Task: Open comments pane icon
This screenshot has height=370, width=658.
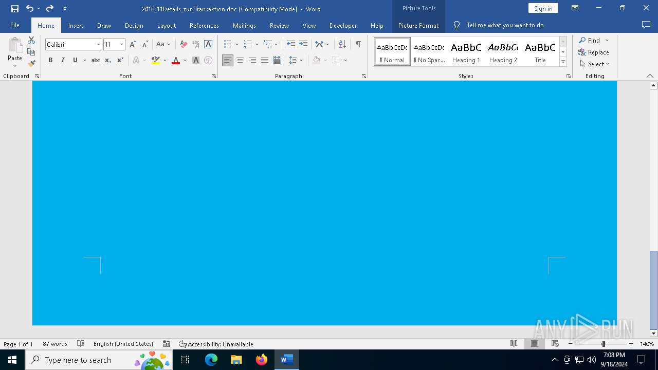Action: (x=646, y=25)
